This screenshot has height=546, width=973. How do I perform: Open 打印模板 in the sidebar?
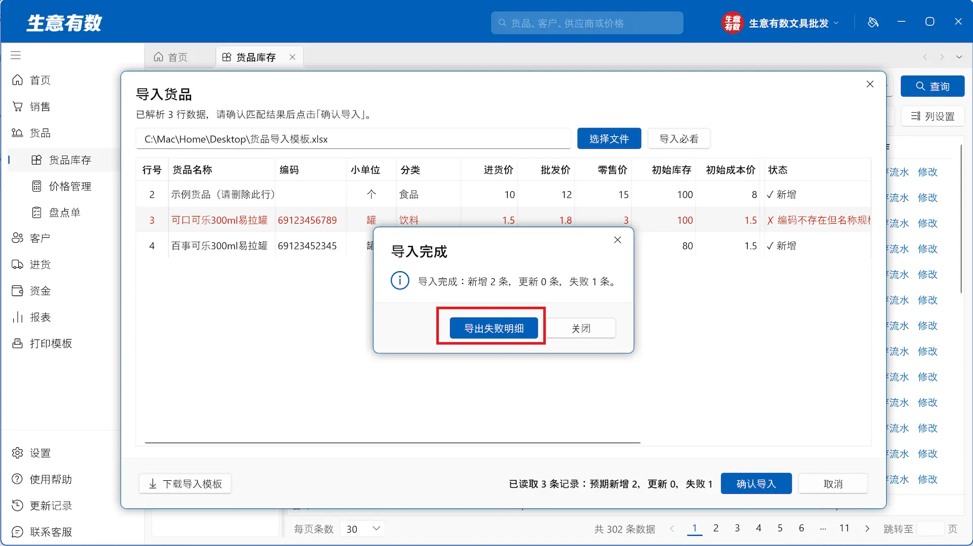[43, 344]
